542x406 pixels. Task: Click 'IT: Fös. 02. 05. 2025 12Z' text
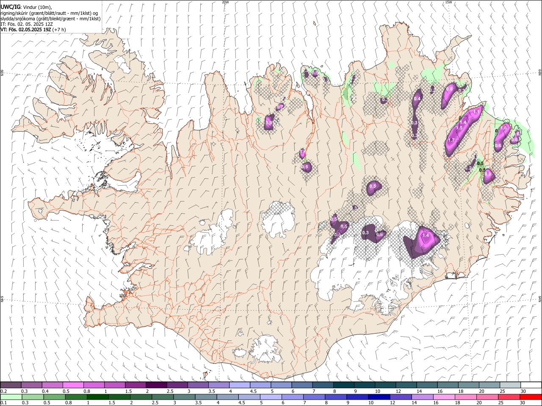click(27, 24)
